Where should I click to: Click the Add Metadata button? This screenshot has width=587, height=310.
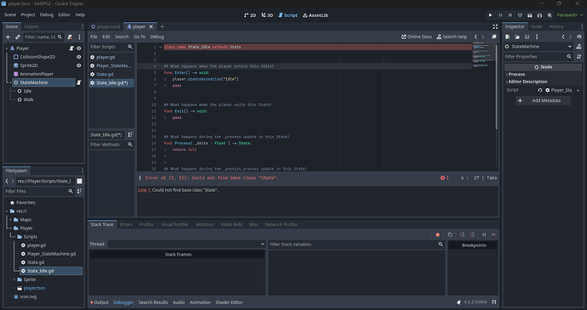[x=543, y=100]
